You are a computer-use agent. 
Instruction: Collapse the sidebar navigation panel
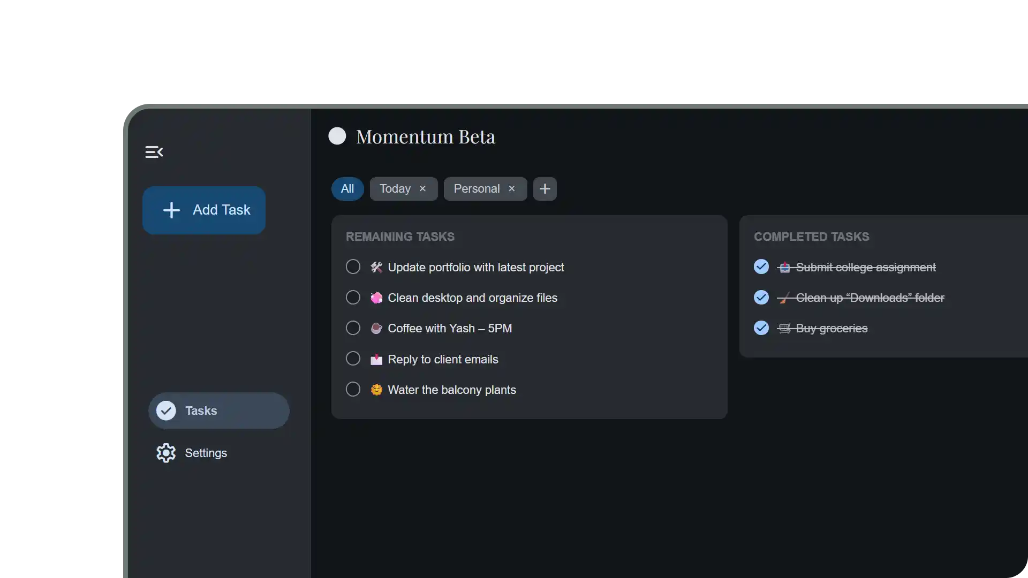[x=154, y=151]
